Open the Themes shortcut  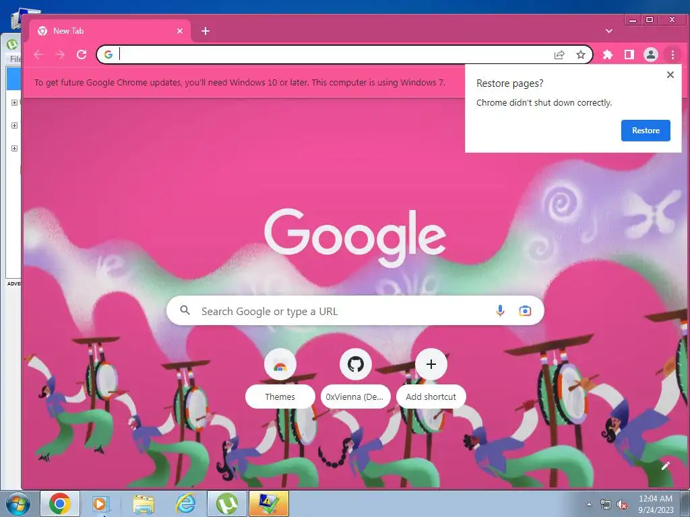pos(280,378)
